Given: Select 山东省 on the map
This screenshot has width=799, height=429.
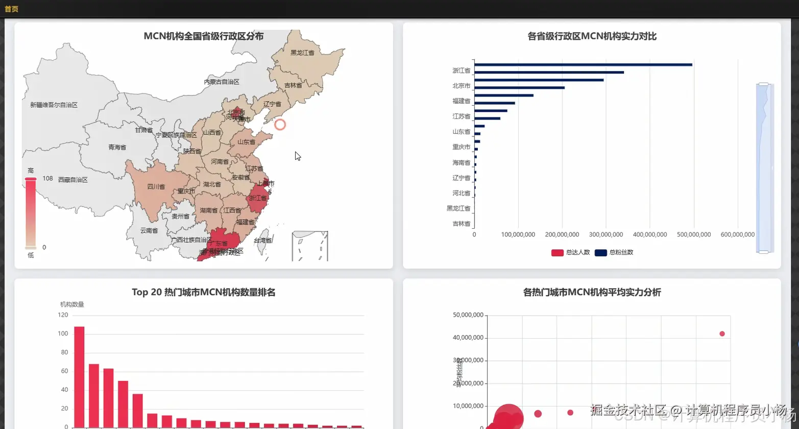Looking at the screenshot, I should [246, 142].
